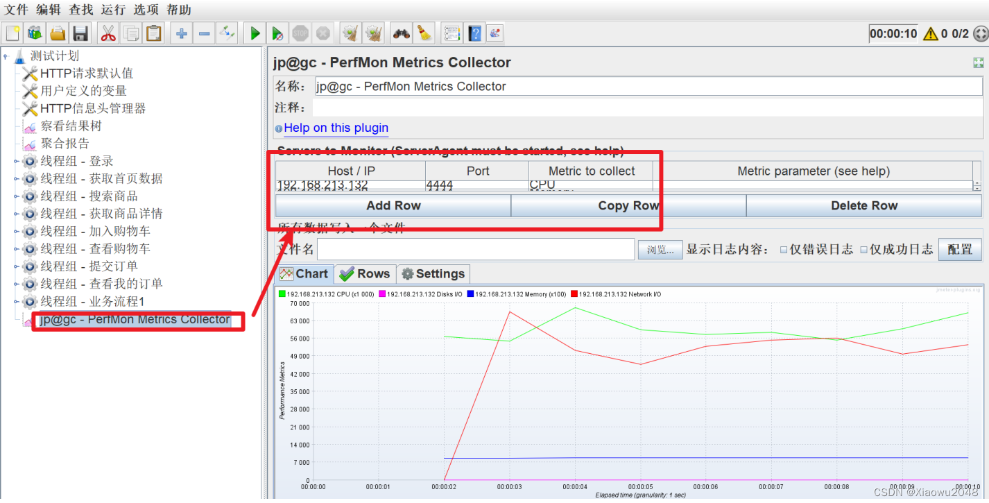Screen dimensions: 989x503
Task: Click the Copy Row button
Action: click(x=628, y=206)
